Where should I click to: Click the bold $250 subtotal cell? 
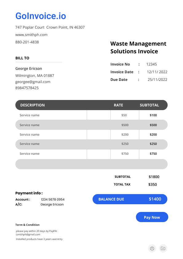(153, 144)
